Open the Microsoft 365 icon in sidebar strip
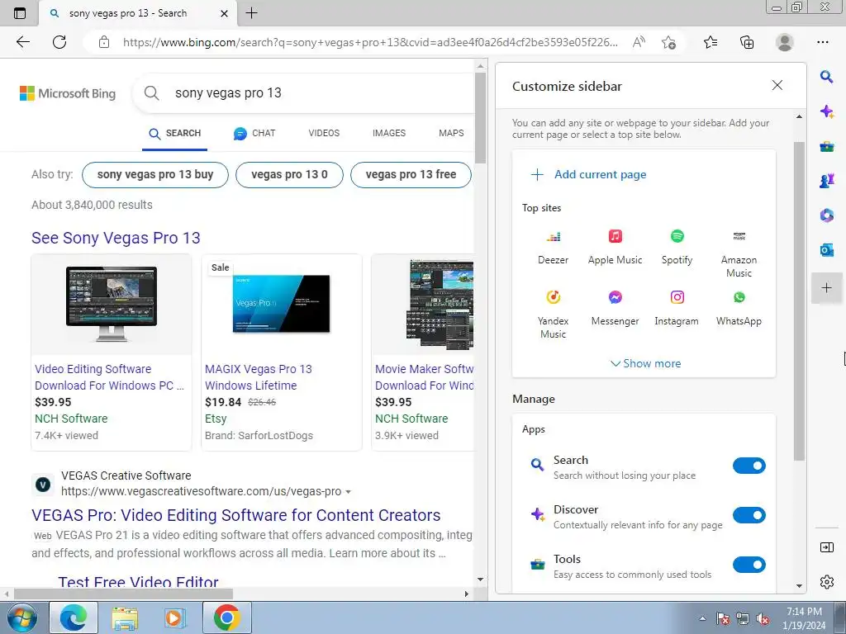846x634 pixels. coord(826,215)
